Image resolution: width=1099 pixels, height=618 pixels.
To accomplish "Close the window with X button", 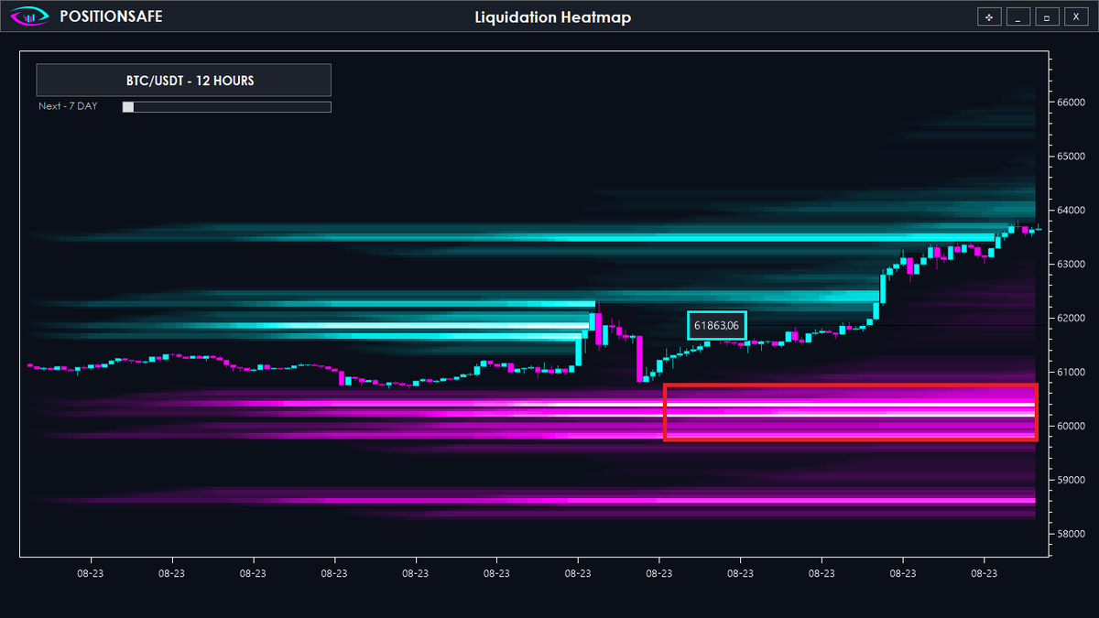I will point(1075,16).
